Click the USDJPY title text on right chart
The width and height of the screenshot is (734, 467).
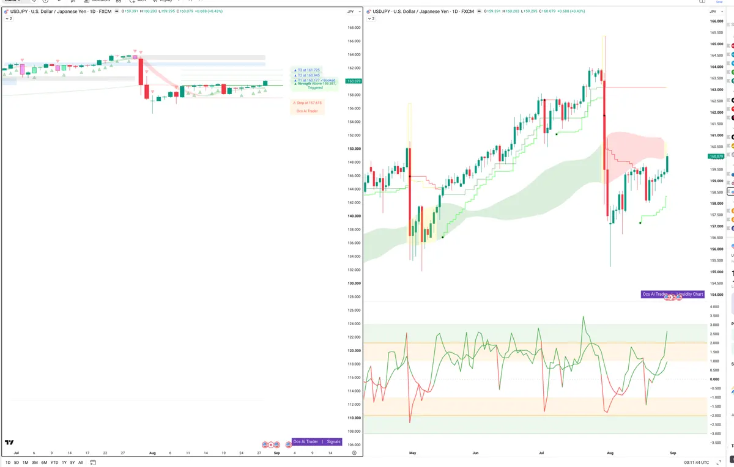[423, 12]
